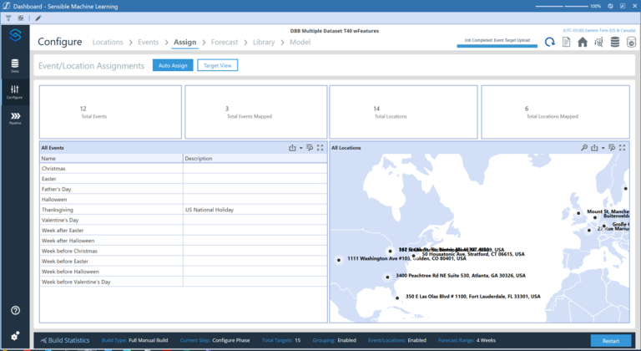Select the Week after Easter row

(x=183, y=230)
